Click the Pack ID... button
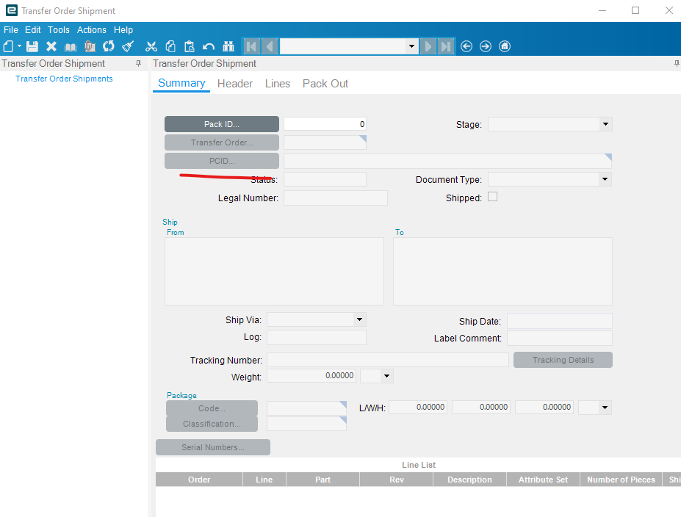 (222, 124)
